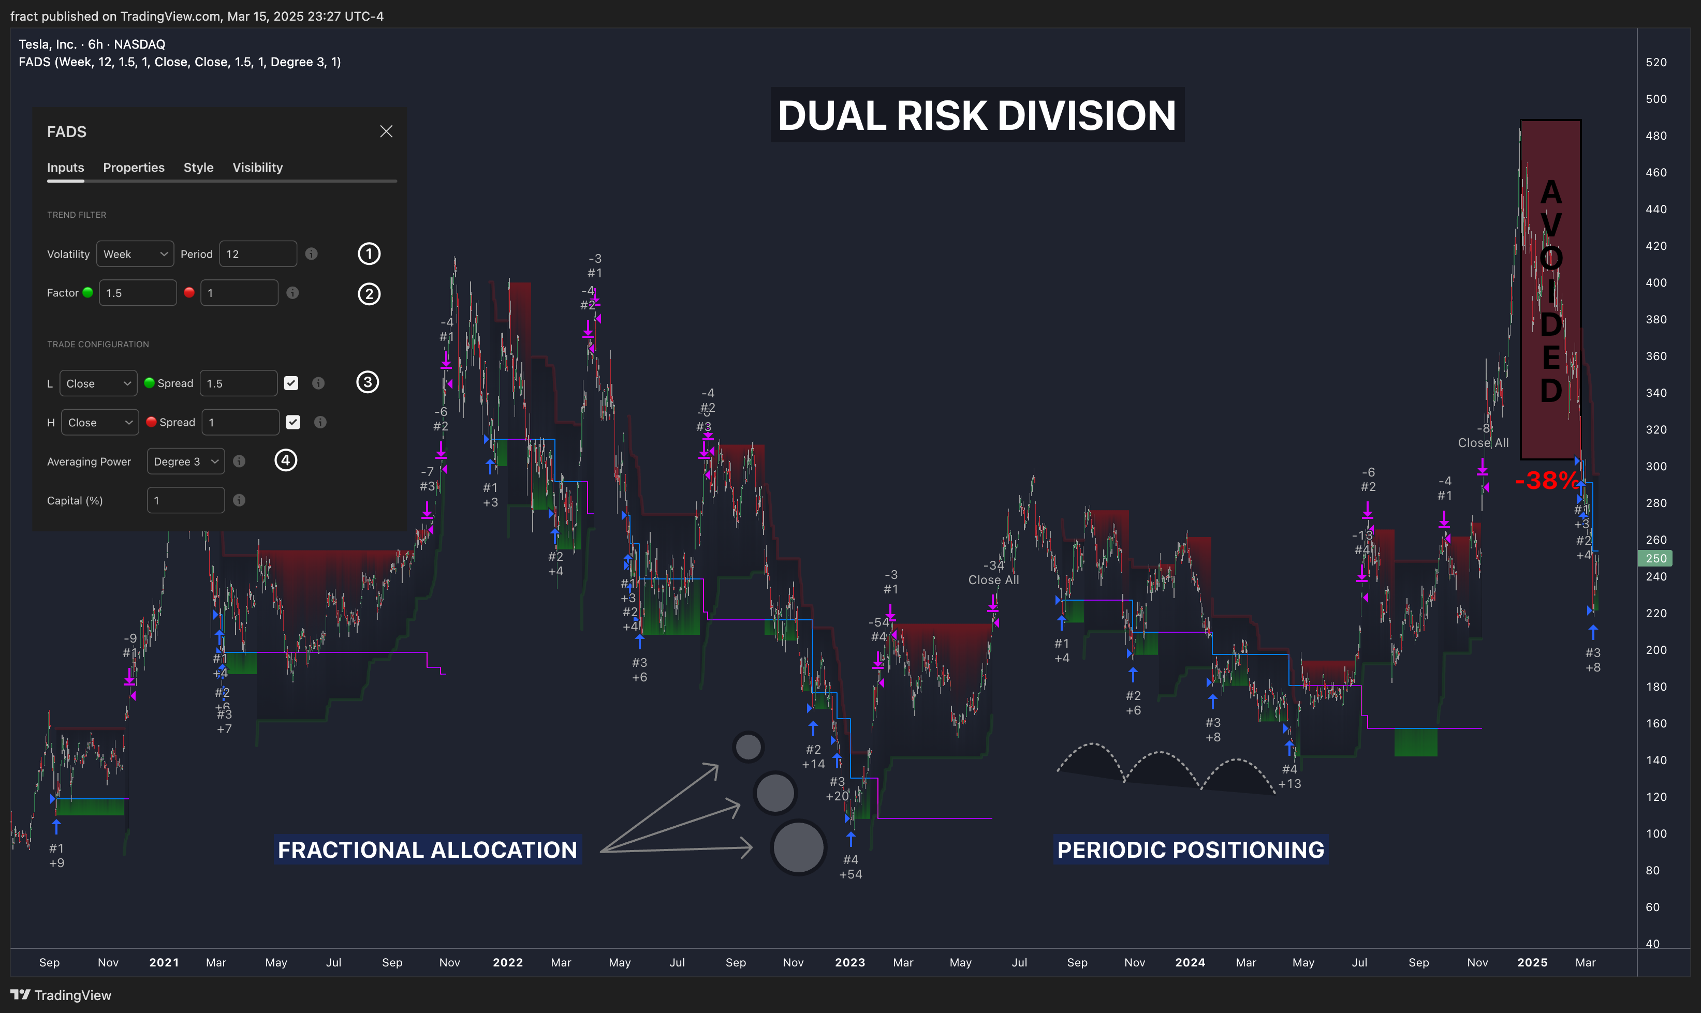
Task: Open the L source Close dropdown
Action: (98, 384)
